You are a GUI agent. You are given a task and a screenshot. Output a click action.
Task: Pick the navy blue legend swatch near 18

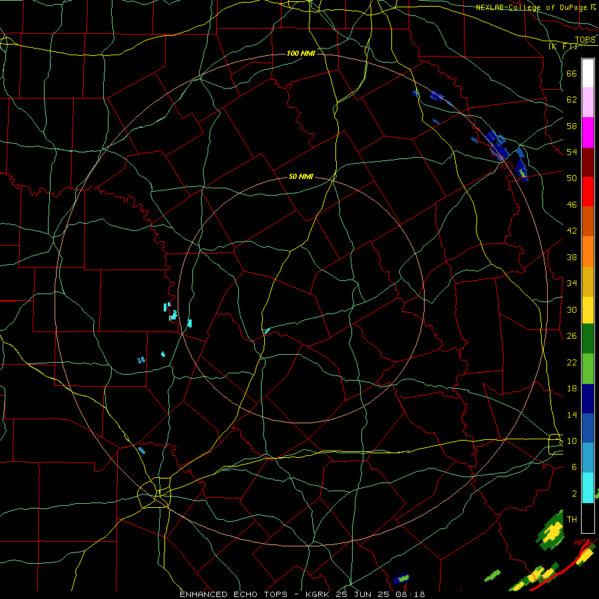588,399
